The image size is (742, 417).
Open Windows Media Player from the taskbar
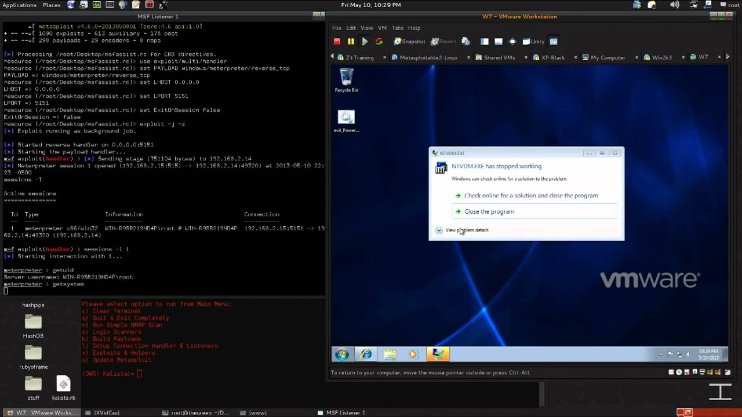click(x=413, y=354)
